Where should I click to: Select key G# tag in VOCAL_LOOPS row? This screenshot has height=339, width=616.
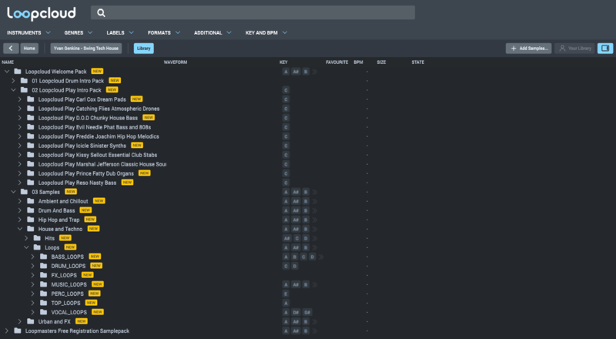click(x=307, y=312)
